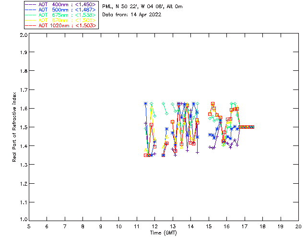Viewport: 307px width, 245px height.
Task: Click the time axis tick label '13'
Action: [173, 226]
